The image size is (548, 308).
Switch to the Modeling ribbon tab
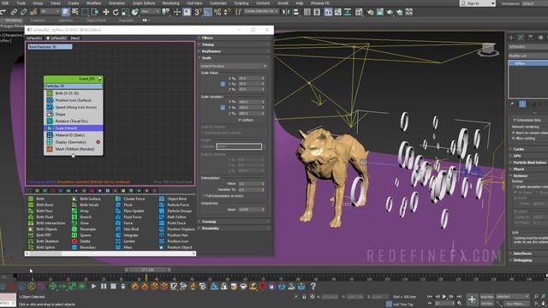(14, 21)
